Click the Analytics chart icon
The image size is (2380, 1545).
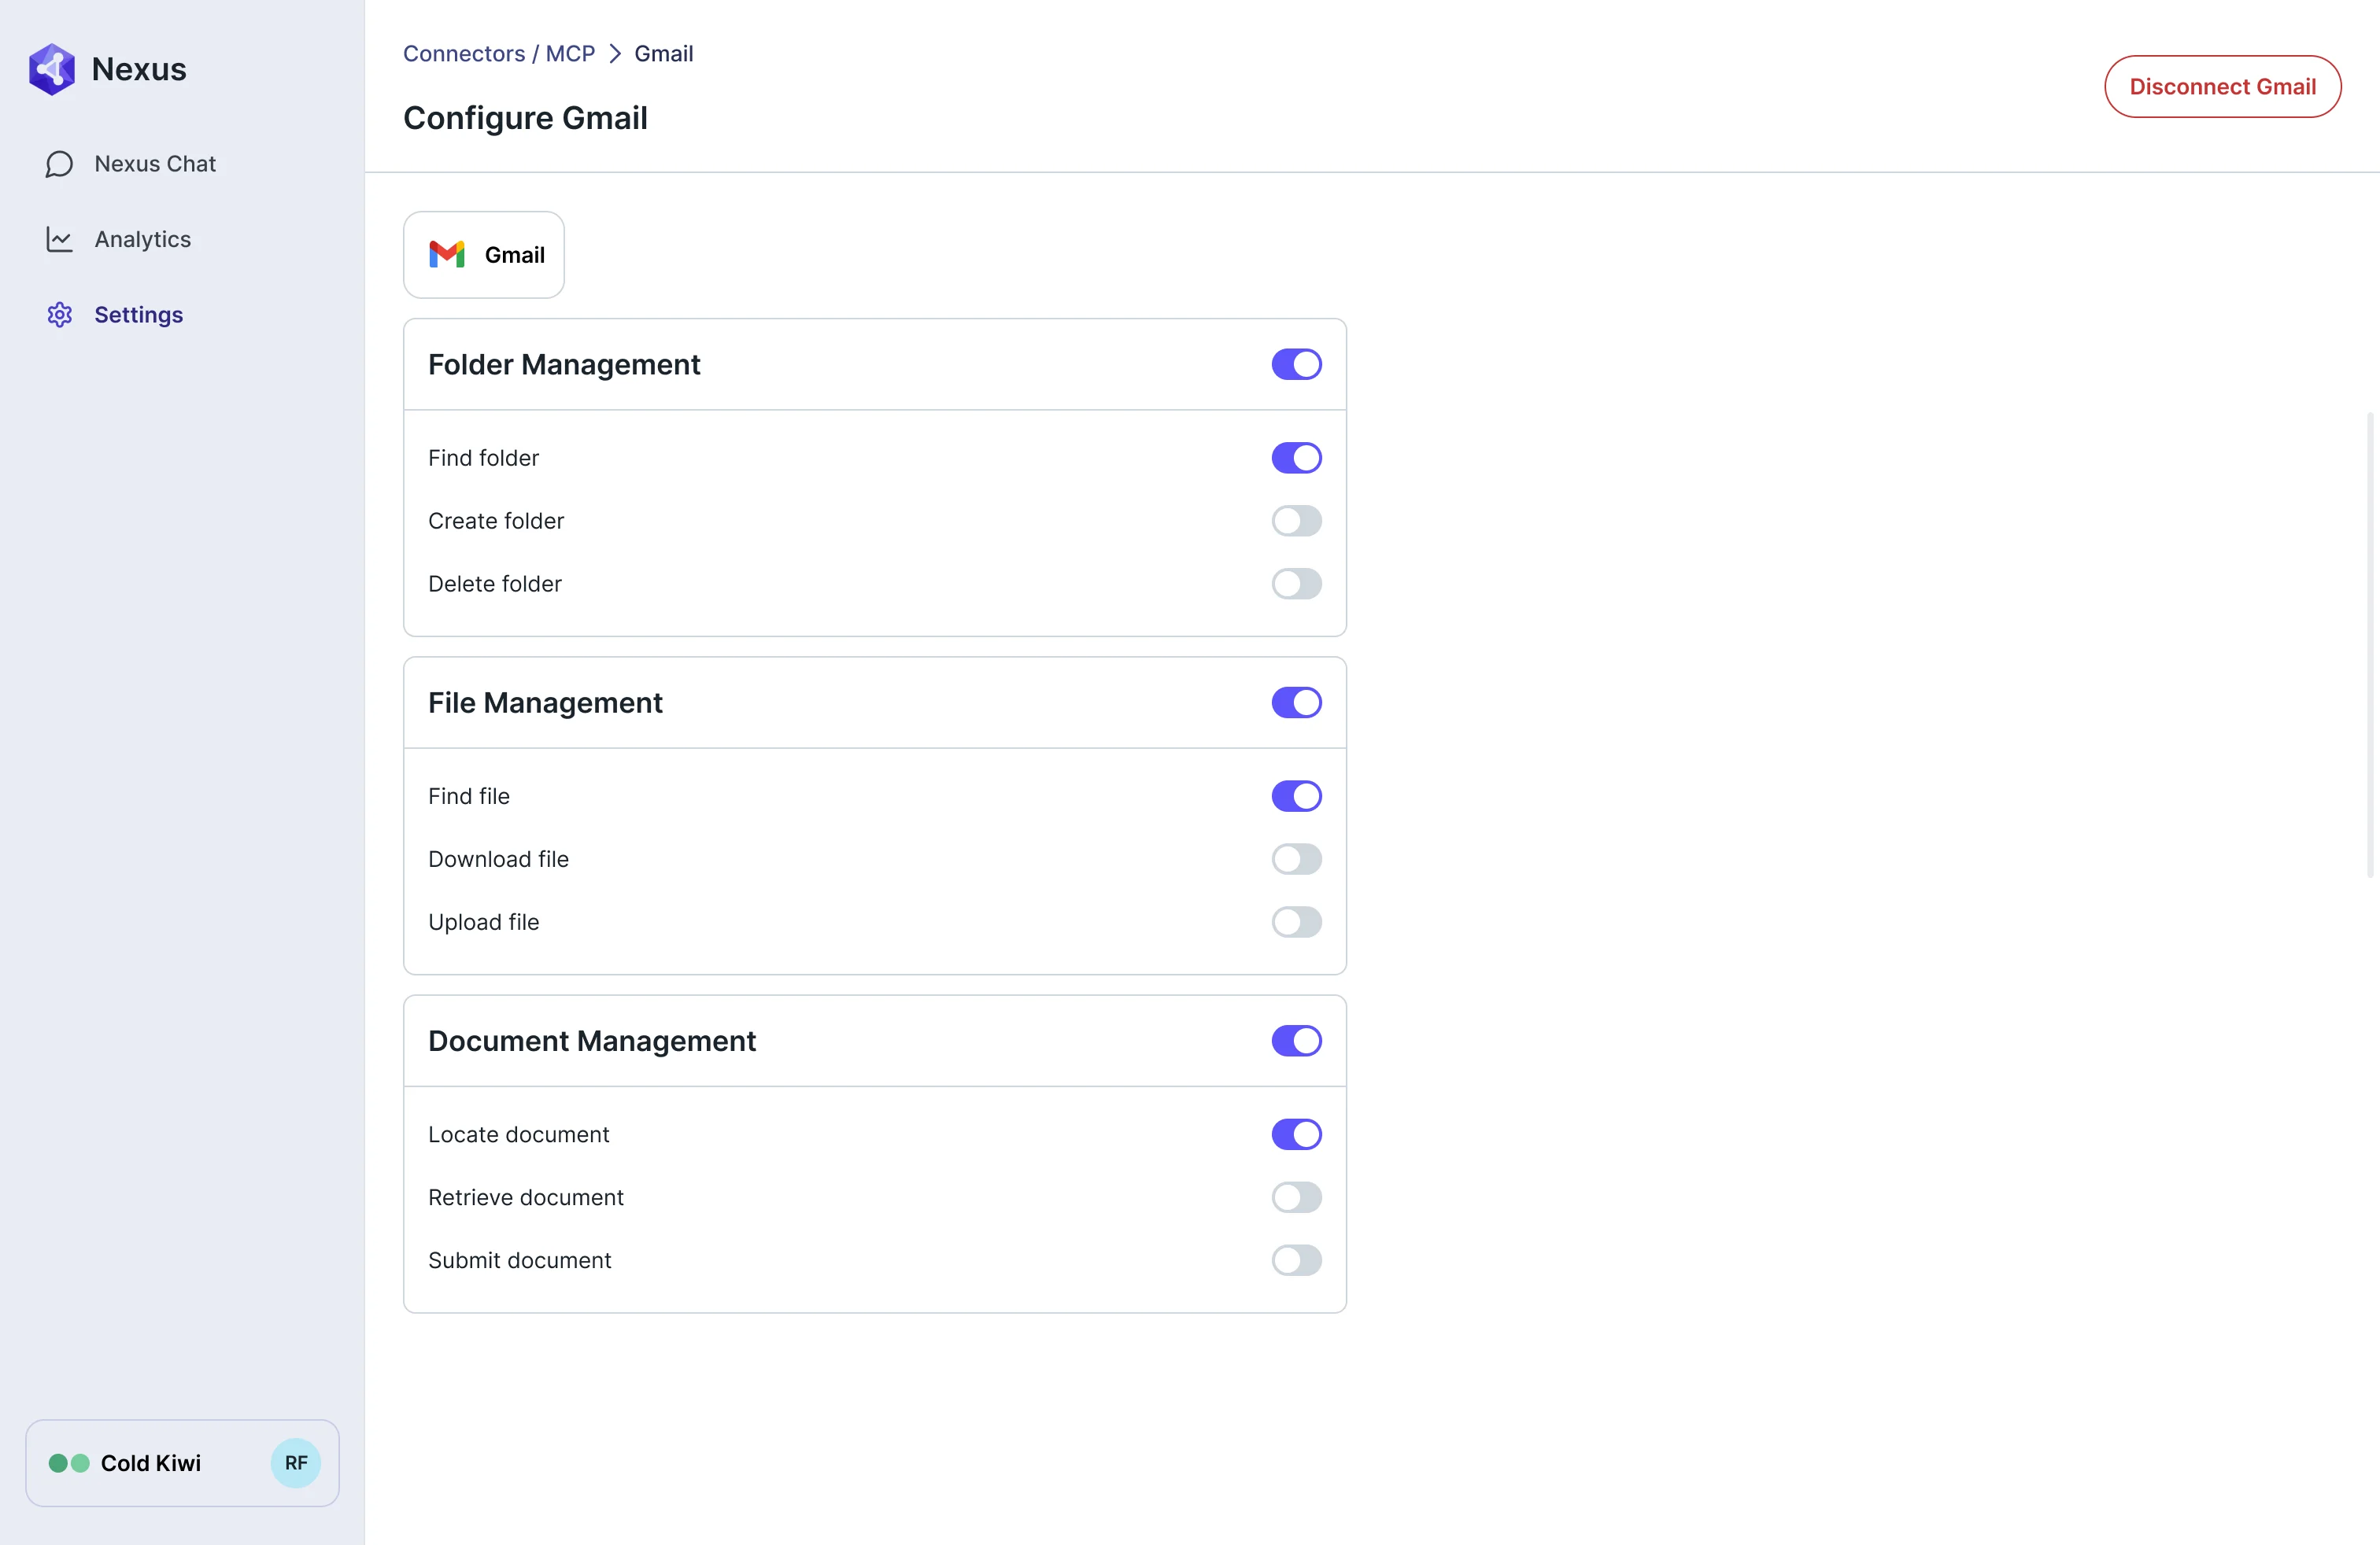click(59, 239)
